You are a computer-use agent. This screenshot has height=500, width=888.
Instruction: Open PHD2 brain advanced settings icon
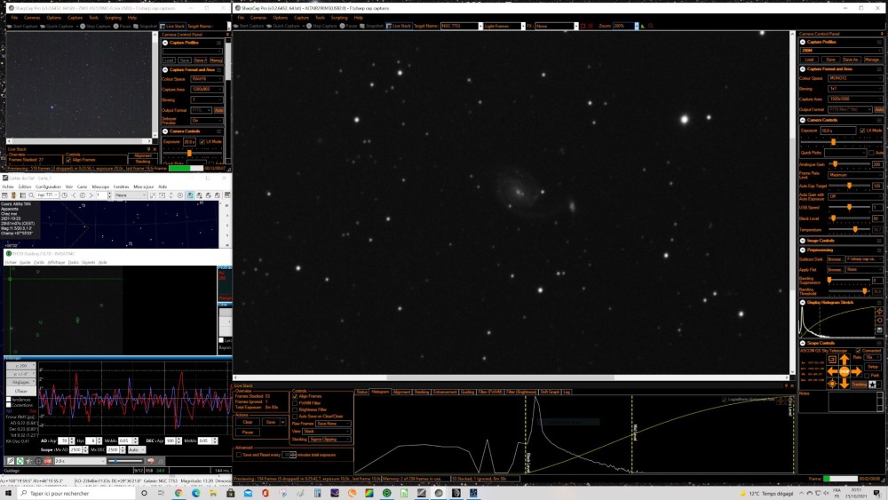[x=151, y=461]
